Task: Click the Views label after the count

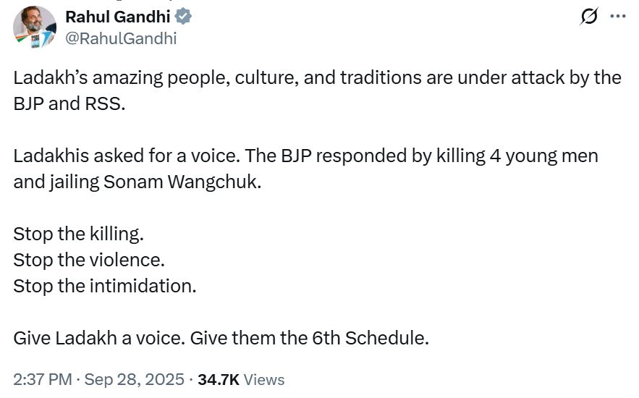Action: pyautogui.click(x=264, y=379)
